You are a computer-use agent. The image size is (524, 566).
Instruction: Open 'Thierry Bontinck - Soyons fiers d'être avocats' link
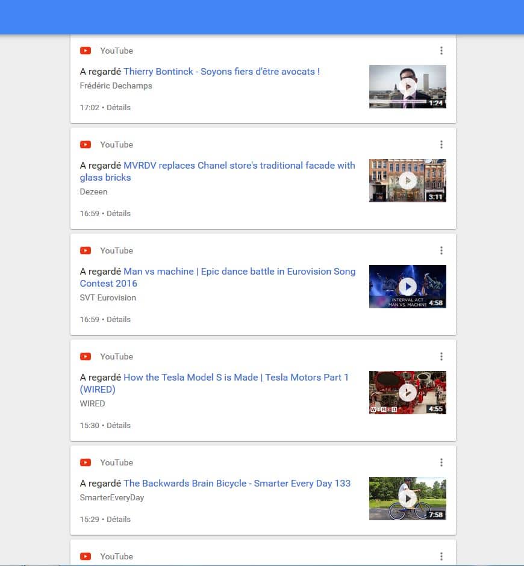[x=221, y=72]
